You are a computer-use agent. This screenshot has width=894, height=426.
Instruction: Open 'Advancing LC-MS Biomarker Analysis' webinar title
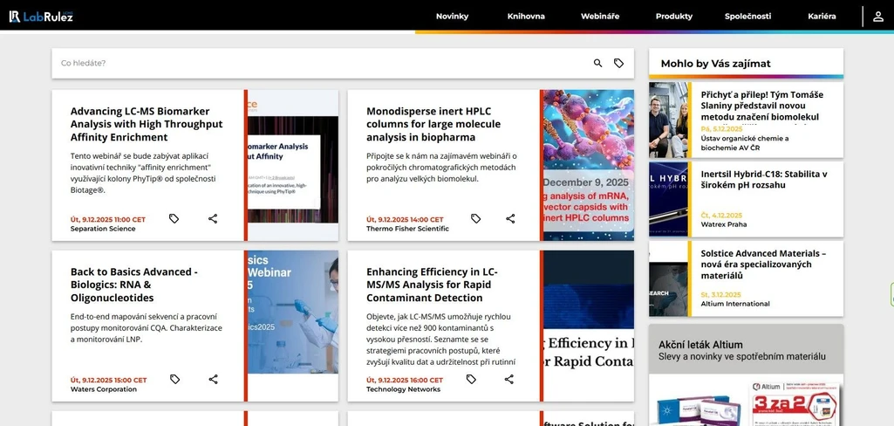[147, 124]
